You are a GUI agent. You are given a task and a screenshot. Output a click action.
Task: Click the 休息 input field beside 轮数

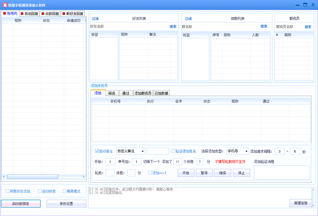pyautogui.click(x=131, y=173)
